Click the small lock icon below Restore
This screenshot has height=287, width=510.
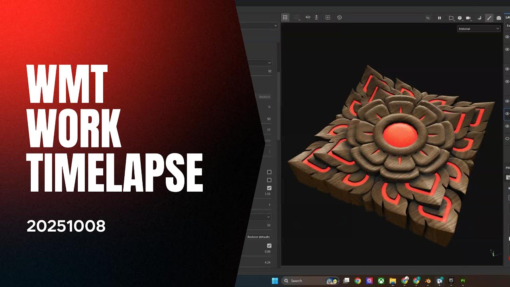coord(269,107)
